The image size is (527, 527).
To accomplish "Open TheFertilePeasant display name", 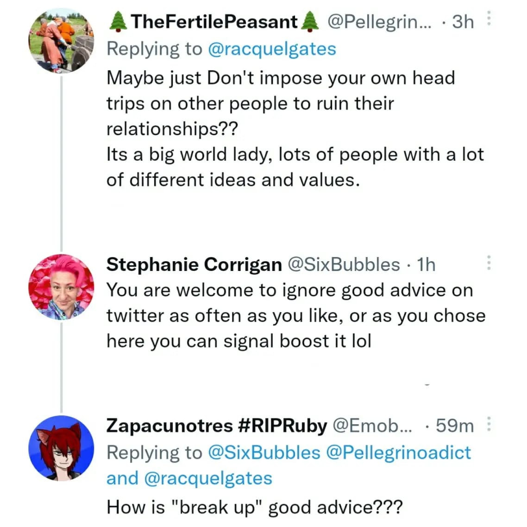I will [x=214, y=22].
